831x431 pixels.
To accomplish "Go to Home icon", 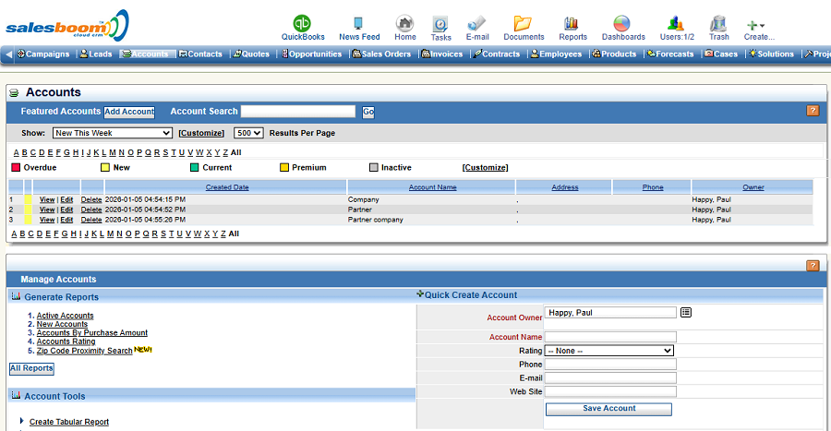I will tap(404, 23).
